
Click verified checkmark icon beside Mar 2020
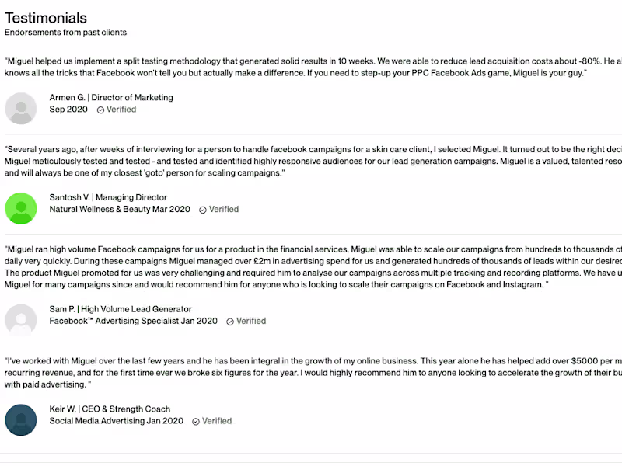(x=203, y=210)
